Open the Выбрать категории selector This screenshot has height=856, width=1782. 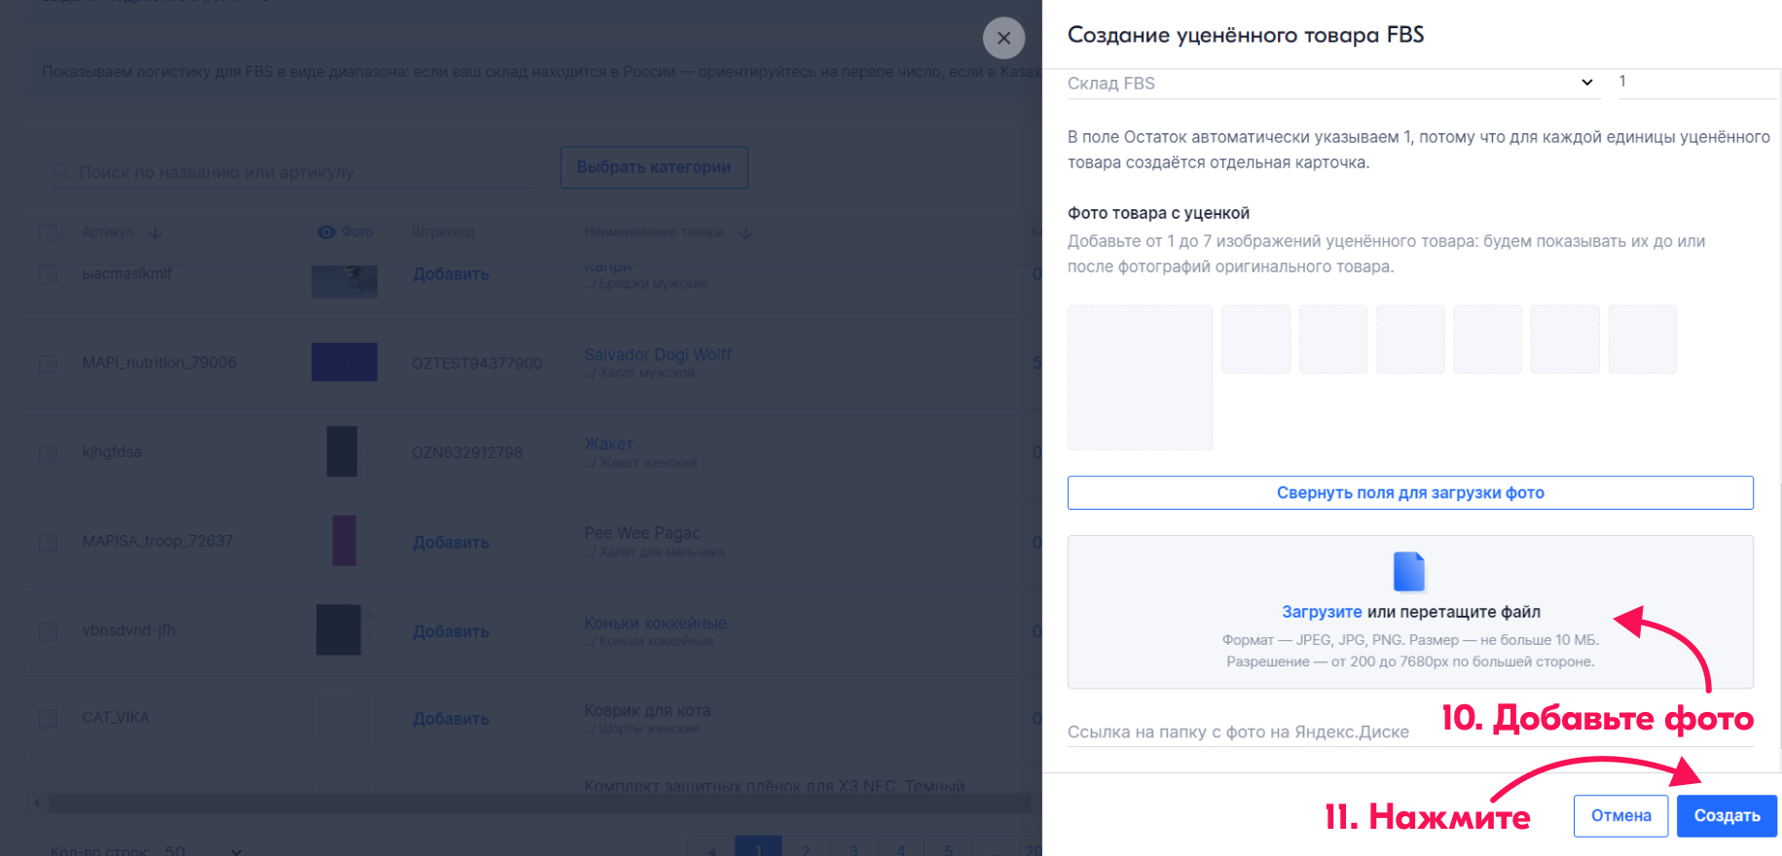tap(653, 167)
